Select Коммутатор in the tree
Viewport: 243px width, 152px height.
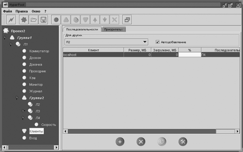pyautogui.click(x=39, y=51)
